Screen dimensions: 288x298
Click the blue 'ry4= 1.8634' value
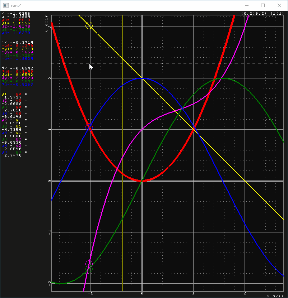(x=17, y=58)
